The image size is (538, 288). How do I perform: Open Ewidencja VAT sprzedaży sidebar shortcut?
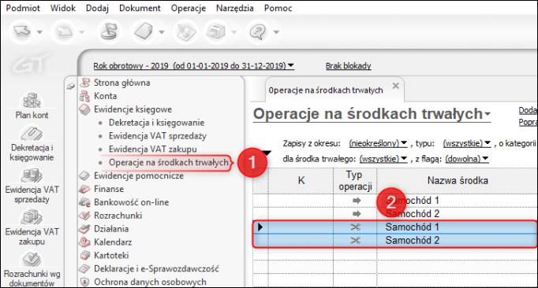(x=32, y=185)
